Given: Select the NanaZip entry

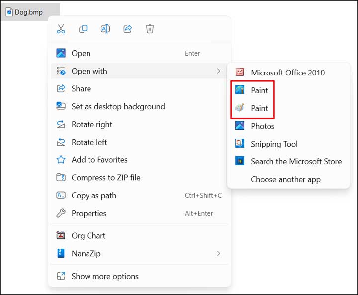Looking at the screenshot, I should pyautogui.click(x=139, y=253).
